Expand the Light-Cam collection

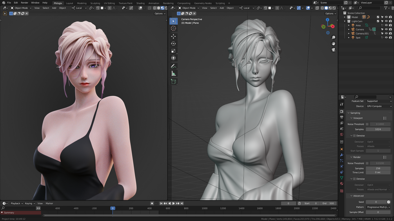click(345, 21)
